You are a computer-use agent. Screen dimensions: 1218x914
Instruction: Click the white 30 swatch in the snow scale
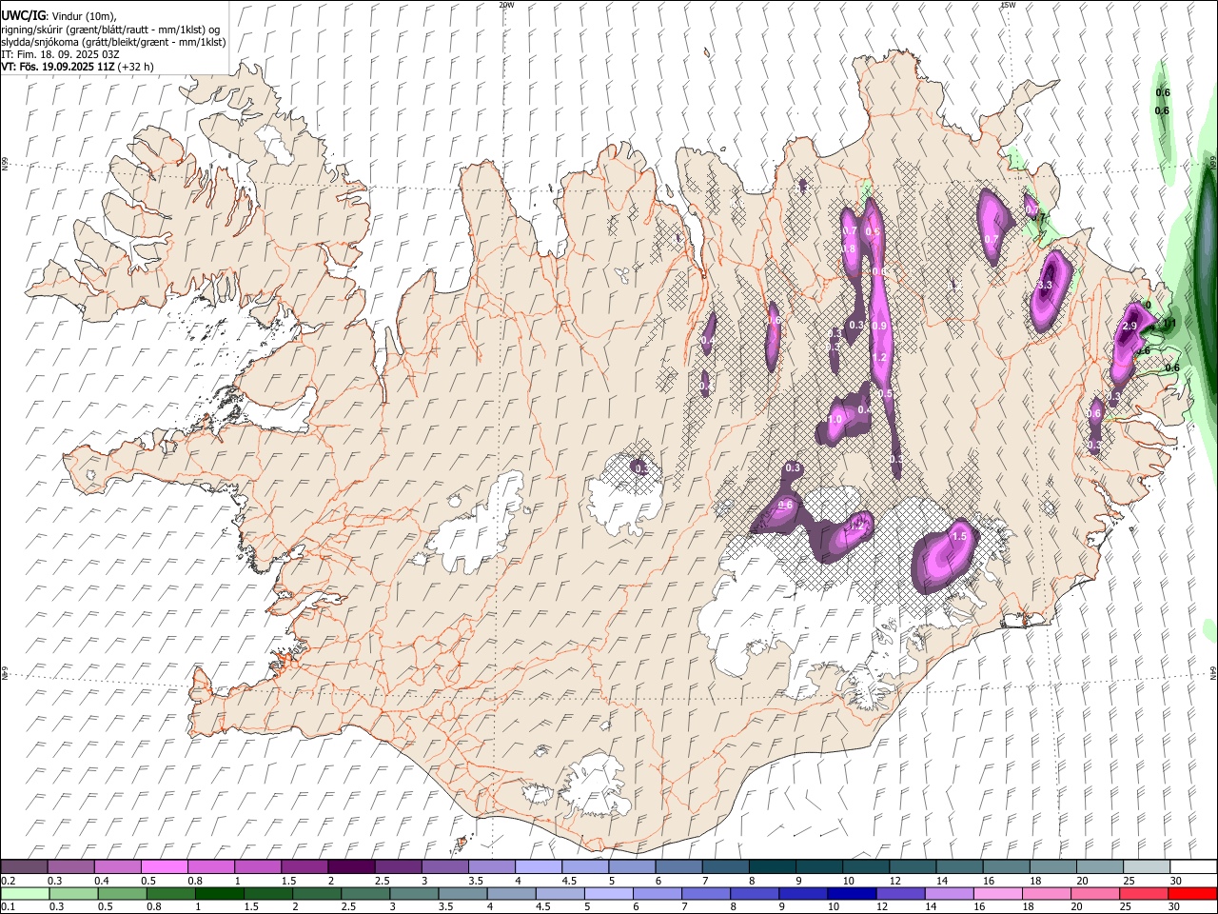pyautogui.click(x=1193, y=867)
